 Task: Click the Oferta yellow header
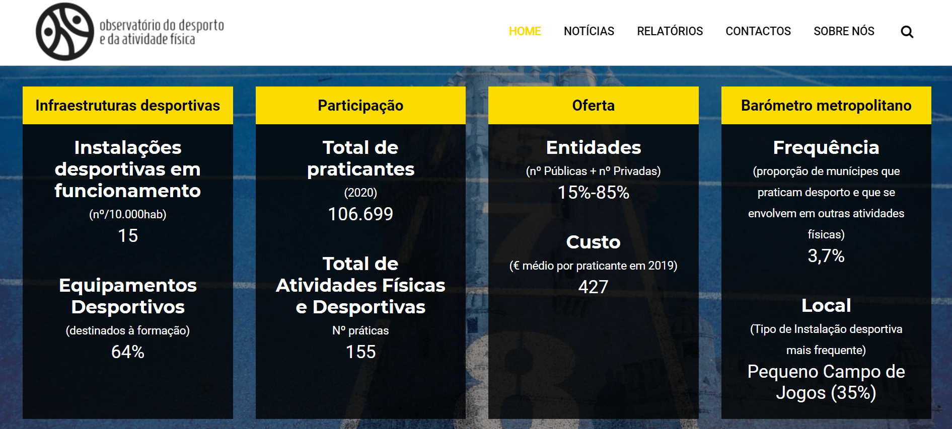pyautogui.click(x=593, y=106)
